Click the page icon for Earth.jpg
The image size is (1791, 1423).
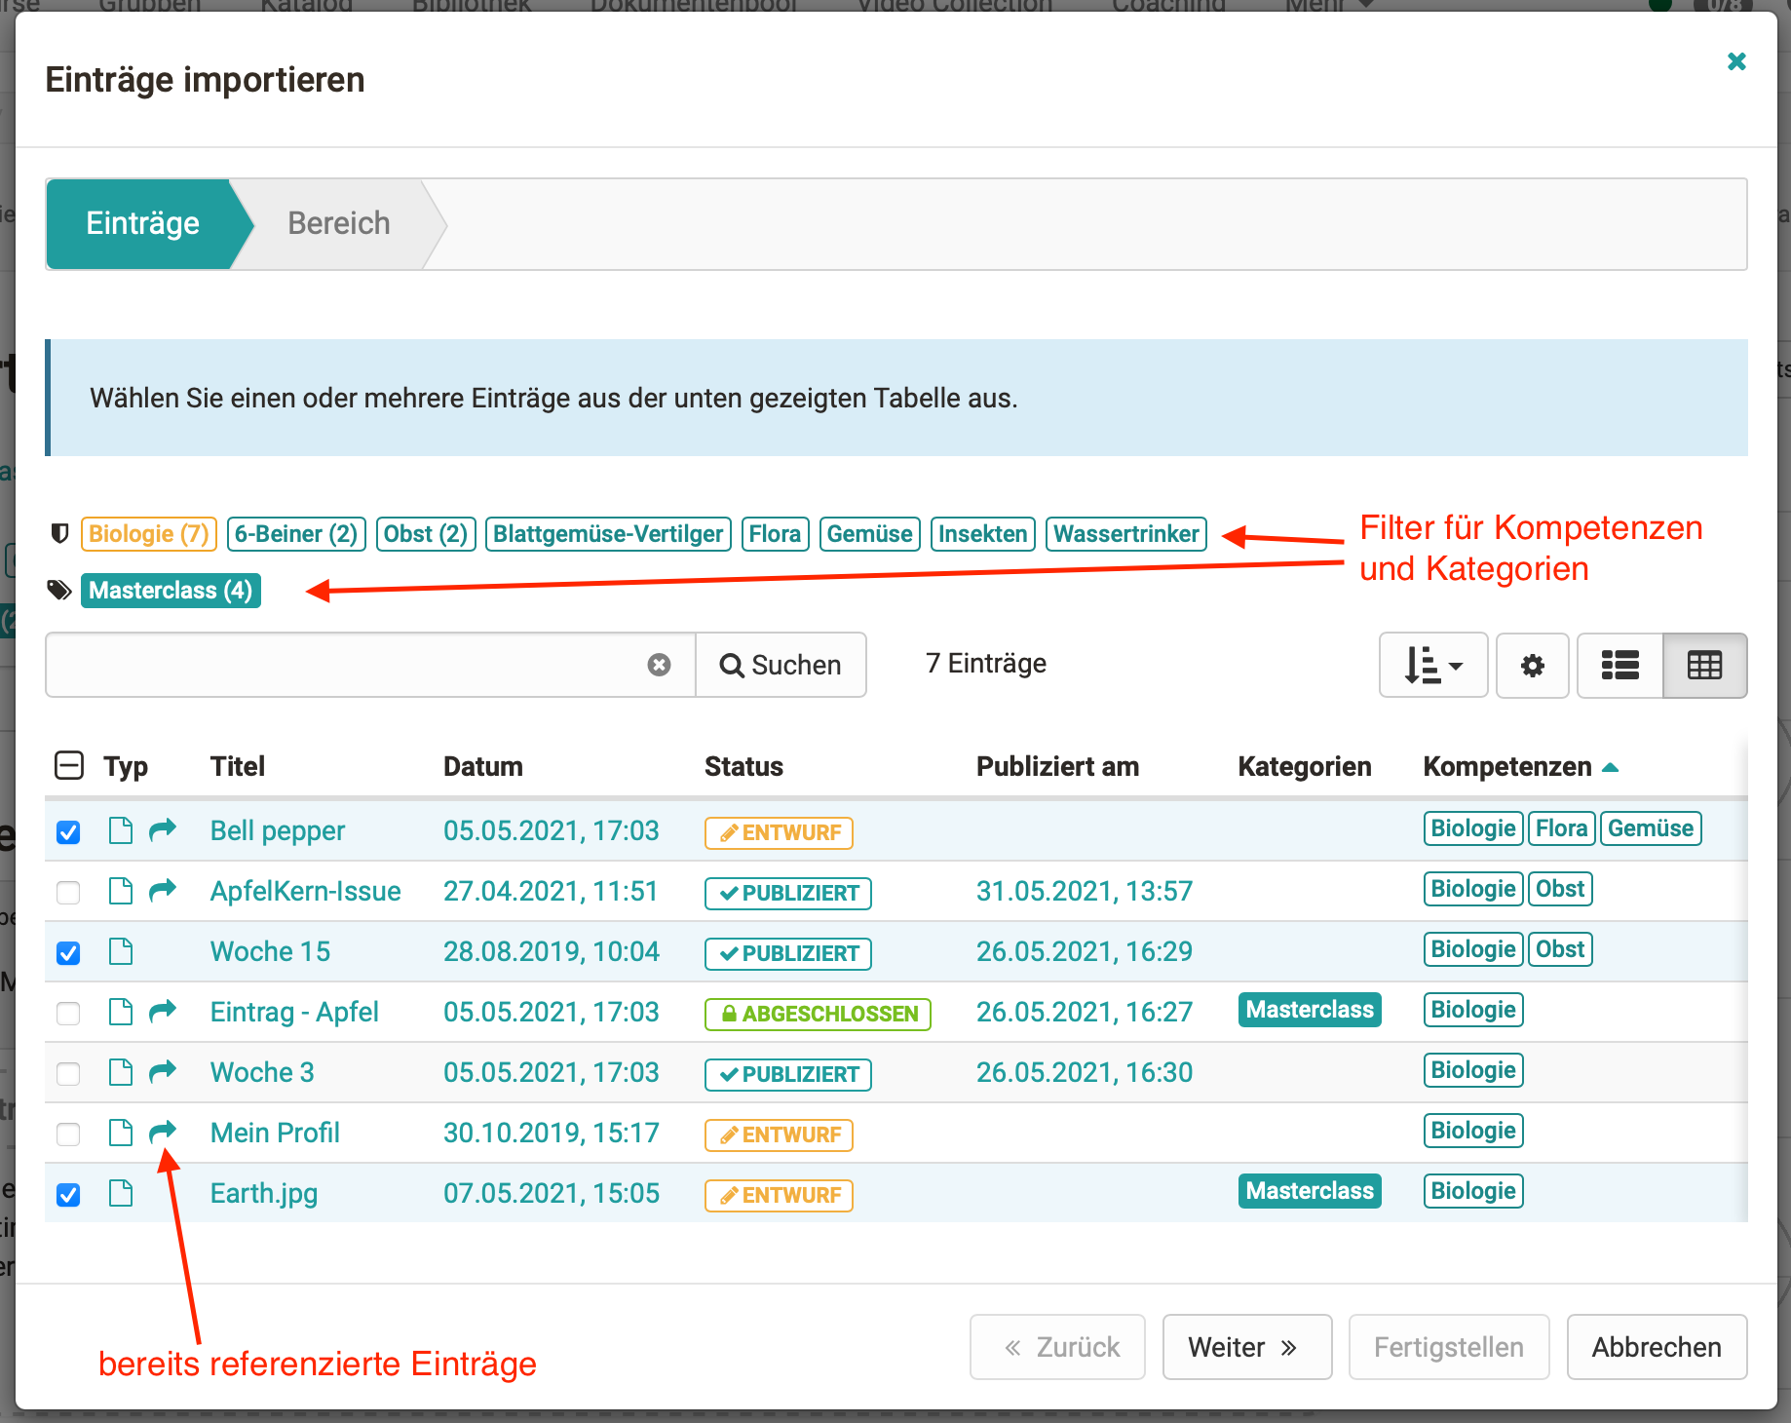(121, 1193)
